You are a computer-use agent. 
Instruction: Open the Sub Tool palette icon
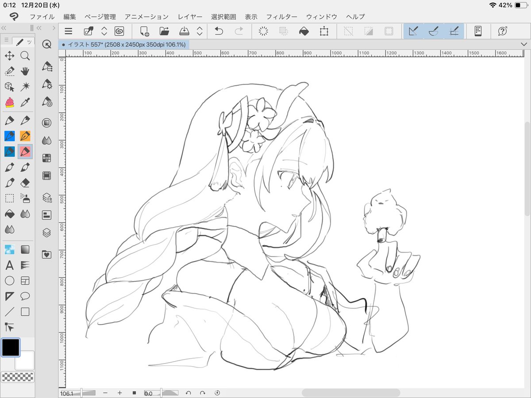[x=47, y=67]
